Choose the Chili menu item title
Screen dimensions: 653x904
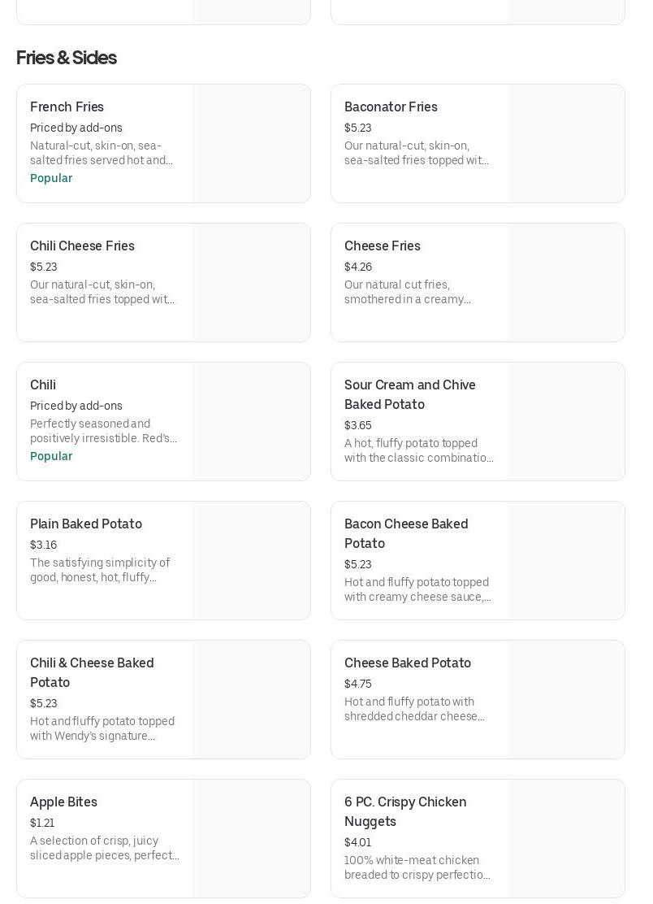click(43, 385)
